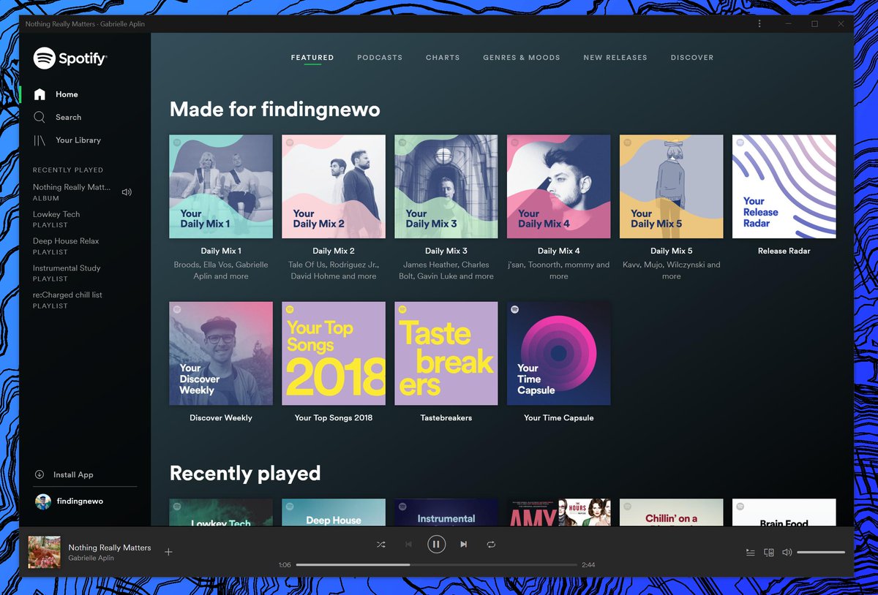Click the Your Time Capsule title text

pyautogui.click(x=559, y=418)
